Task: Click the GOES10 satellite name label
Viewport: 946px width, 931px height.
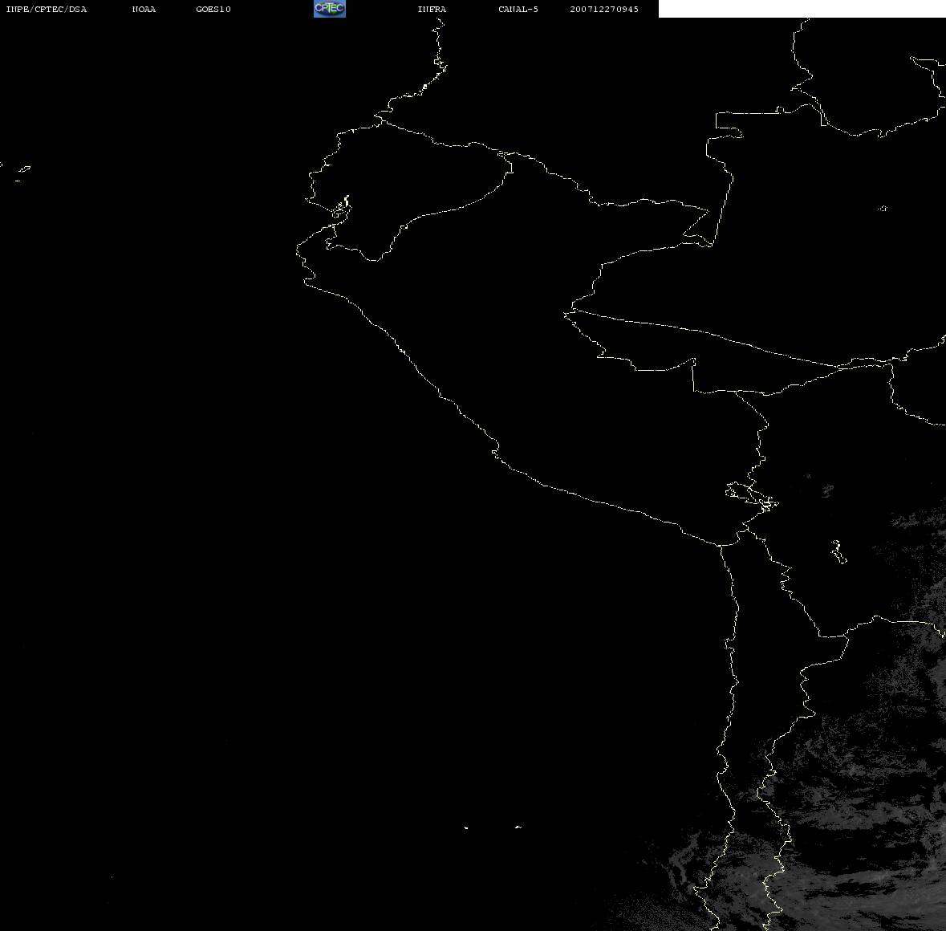Action: click(213, 10)
